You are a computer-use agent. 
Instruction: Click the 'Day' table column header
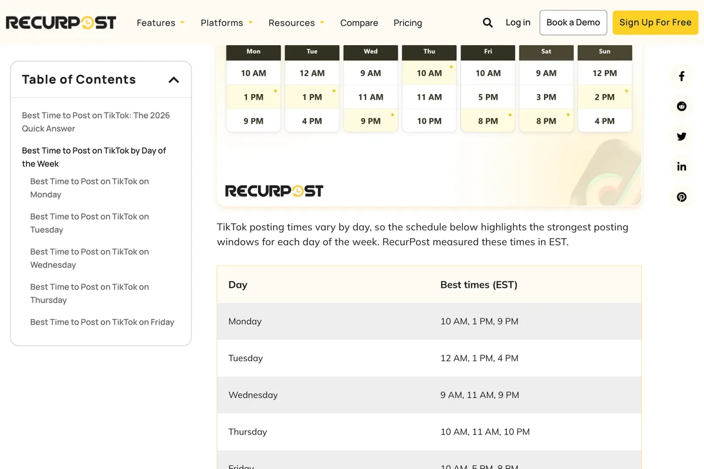[323, 285]
